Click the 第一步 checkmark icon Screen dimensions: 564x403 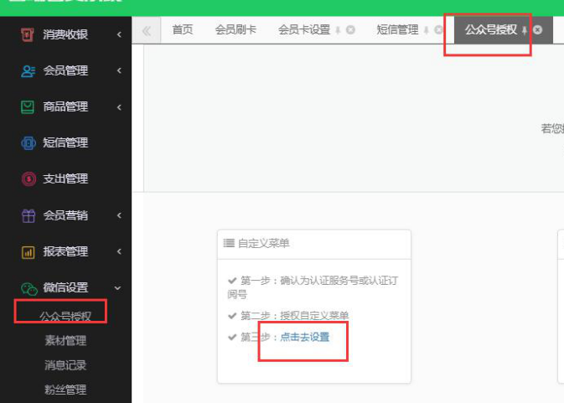(x=232, y=281)
